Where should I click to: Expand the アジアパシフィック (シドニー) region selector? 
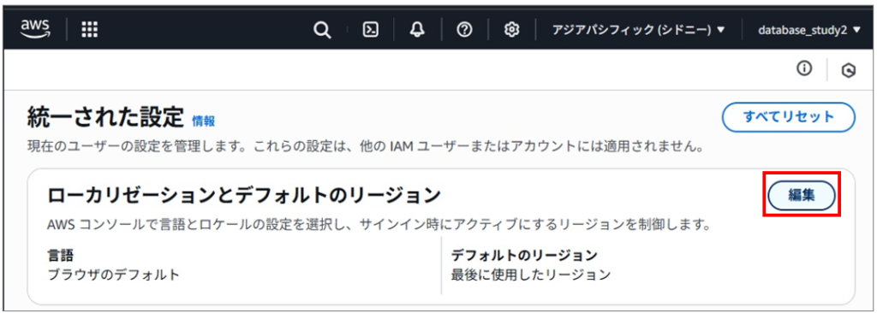pyautogui.click(x=638, y=30)
